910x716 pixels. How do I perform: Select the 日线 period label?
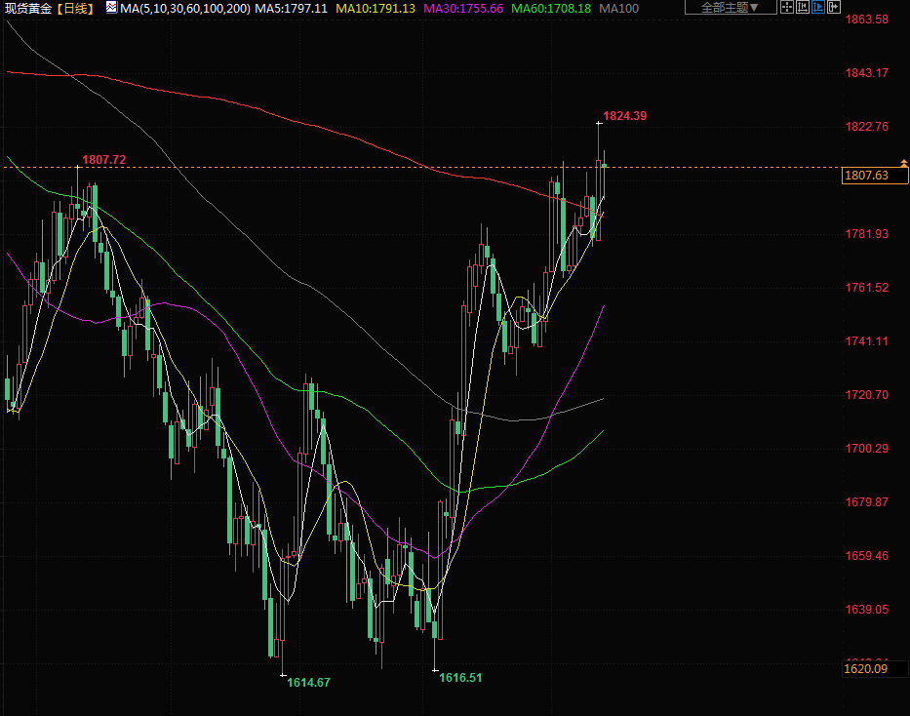(x=74, y=8)
